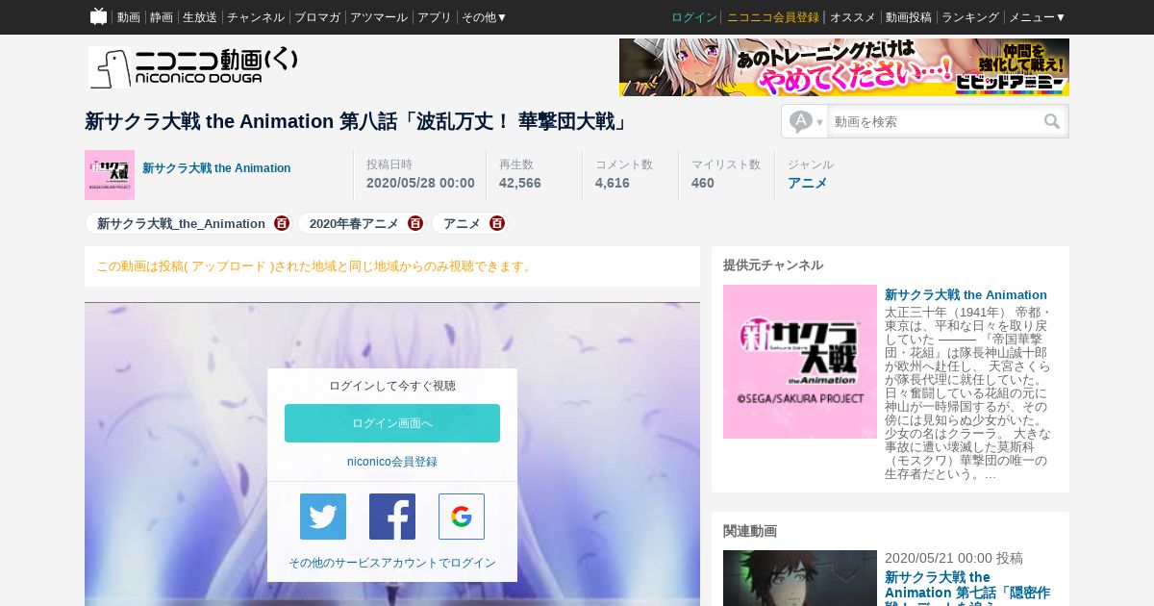Open ランキング in top bar
Screen dimensions: 1154x606
970,17
